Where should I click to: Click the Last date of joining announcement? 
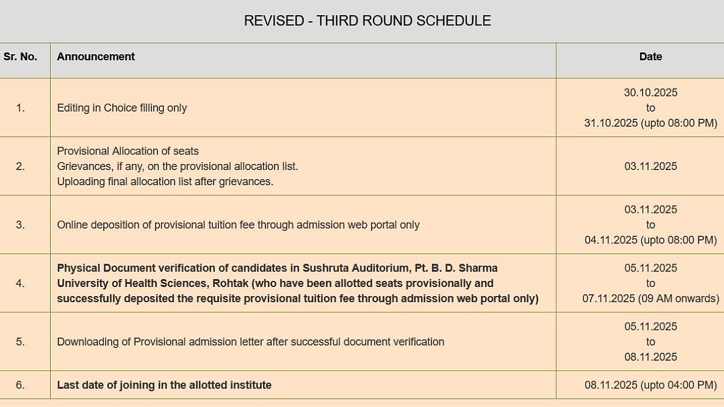coord(164,385)
